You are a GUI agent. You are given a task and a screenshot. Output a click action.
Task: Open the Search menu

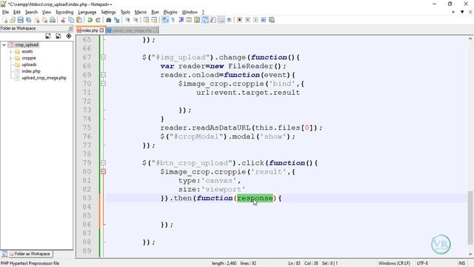click(31, 12)
